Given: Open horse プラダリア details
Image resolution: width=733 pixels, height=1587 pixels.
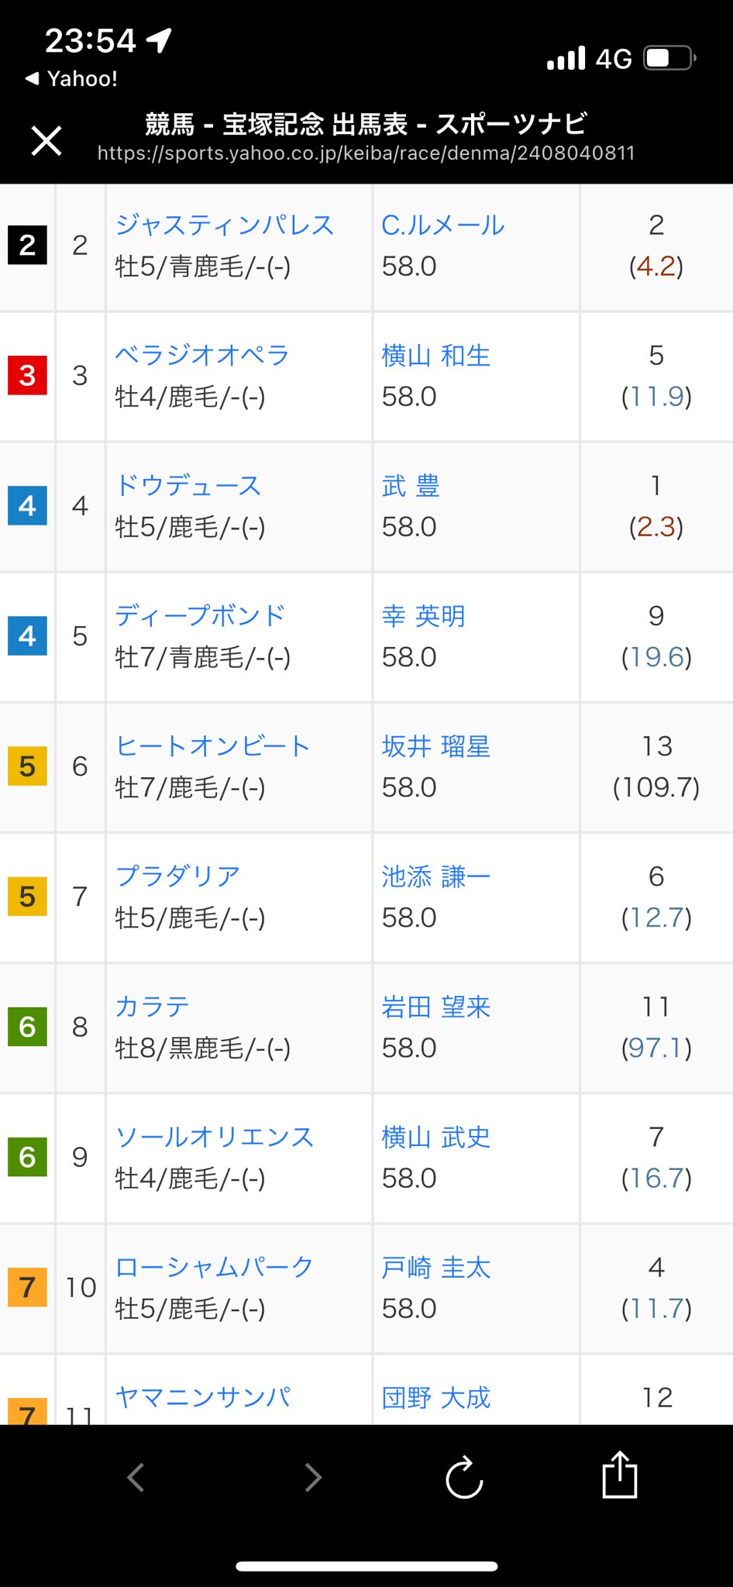Looking at the screenshot, I should [x=177, y=876].
